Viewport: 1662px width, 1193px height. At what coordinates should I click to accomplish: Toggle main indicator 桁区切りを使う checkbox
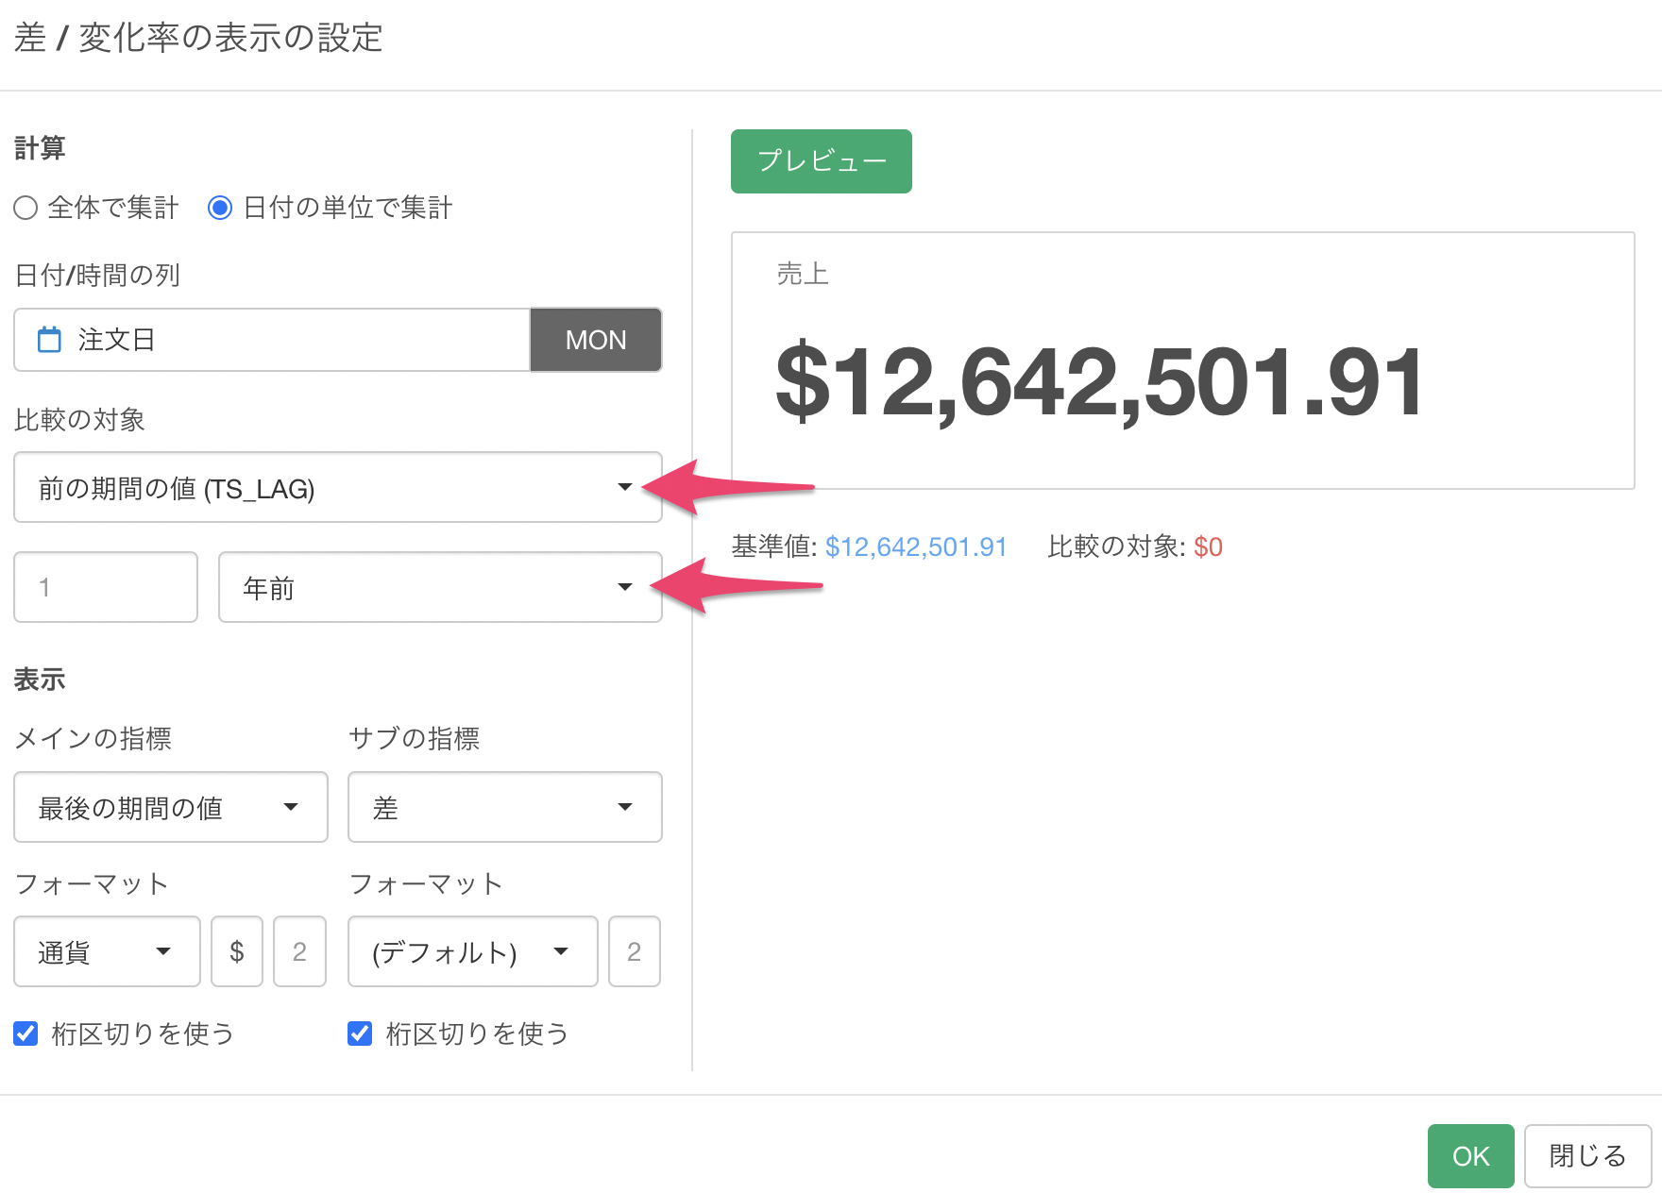click(x=26, y=1033)
